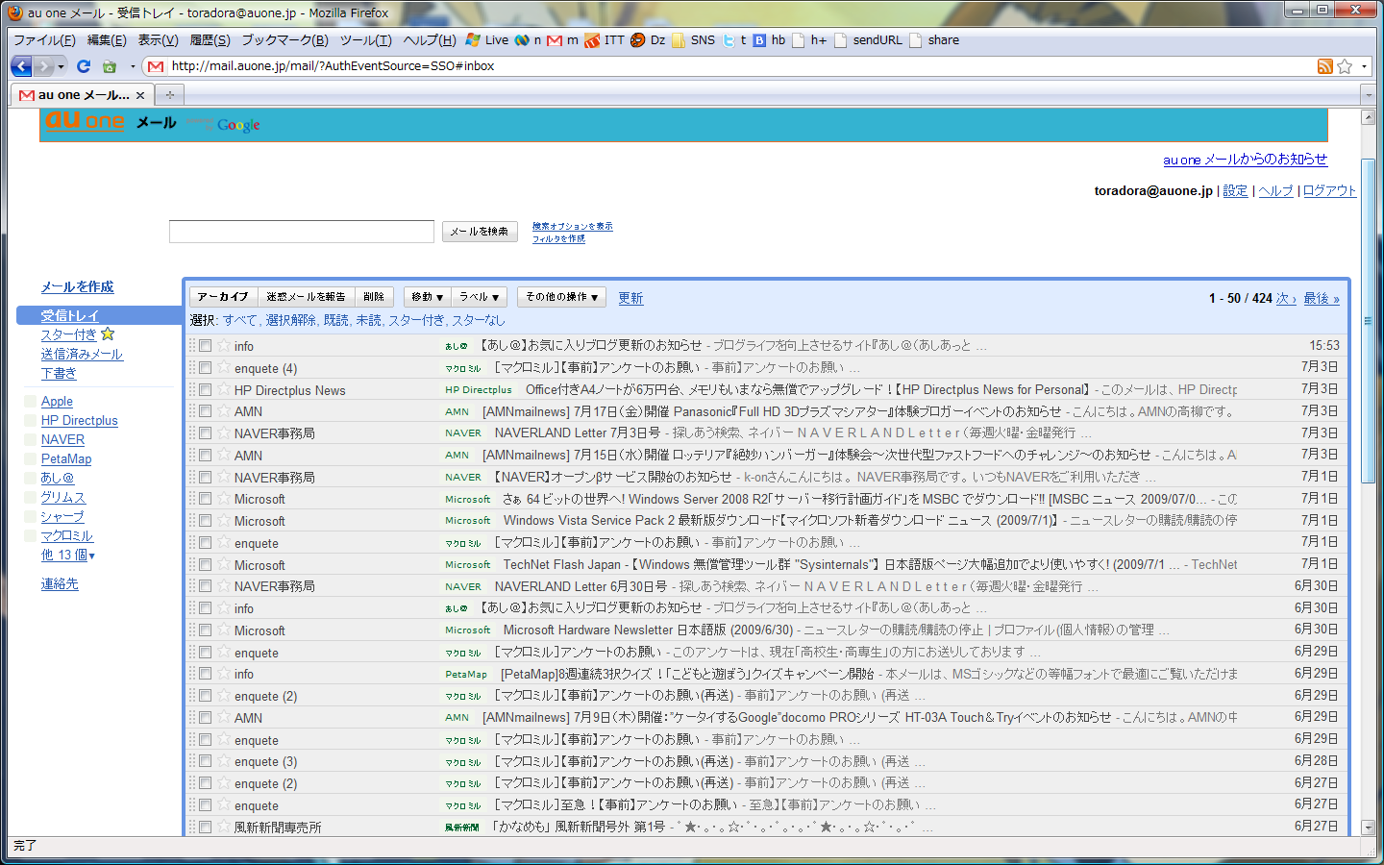The image size is (1384, 865).
Task: Click the browser forward arrow
Action: click(43, 66)
